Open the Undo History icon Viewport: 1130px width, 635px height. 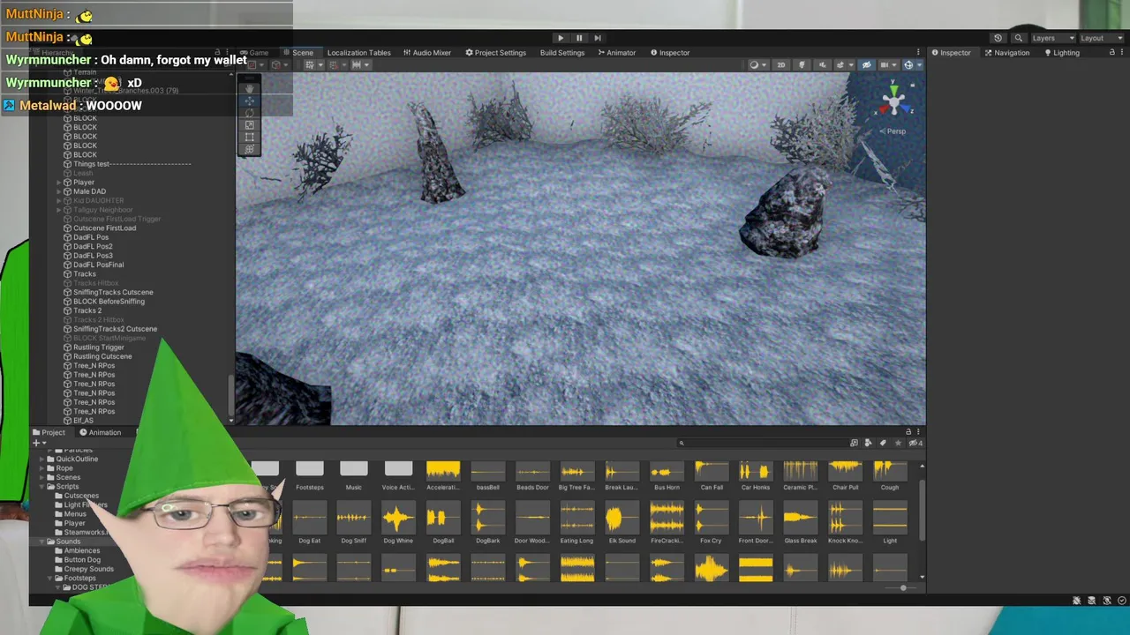(x=998, y=38)
